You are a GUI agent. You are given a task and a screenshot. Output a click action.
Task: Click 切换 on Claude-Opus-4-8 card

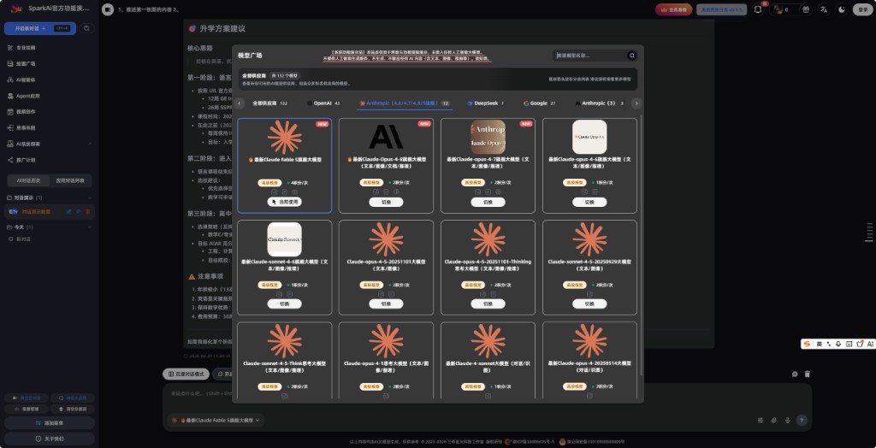[386, 203]
